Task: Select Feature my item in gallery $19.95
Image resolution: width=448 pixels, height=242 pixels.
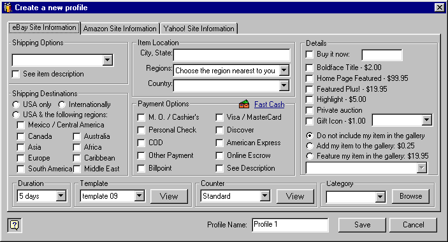Action: pyautogui.click(x=310, y=157)
